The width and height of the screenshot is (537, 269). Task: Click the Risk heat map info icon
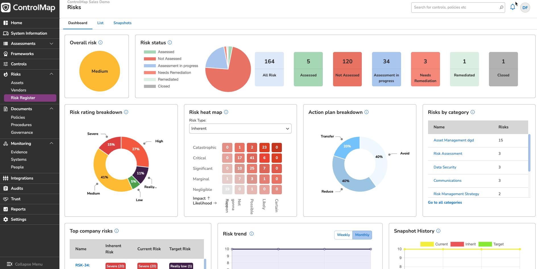226,112
